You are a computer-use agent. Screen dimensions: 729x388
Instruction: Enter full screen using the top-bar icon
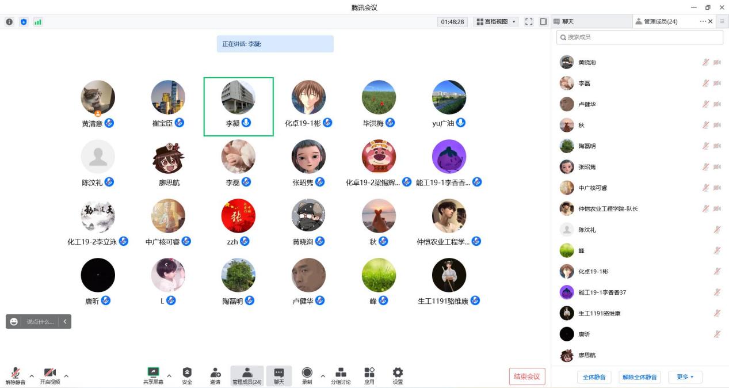pos(529,22)
